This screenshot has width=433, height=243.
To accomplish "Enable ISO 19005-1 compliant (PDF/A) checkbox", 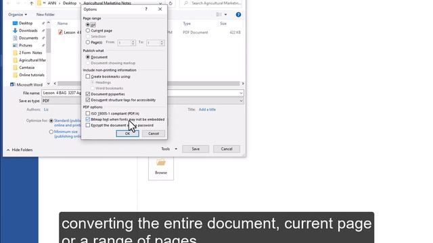I will tap(88, 113).
